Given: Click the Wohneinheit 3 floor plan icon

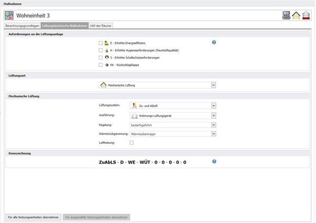Looking at the screenshot, I should (x=9, y=15).
